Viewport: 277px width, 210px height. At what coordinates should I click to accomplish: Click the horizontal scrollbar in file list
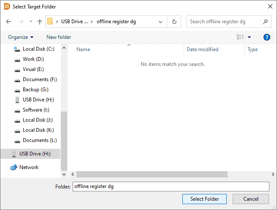152,174
